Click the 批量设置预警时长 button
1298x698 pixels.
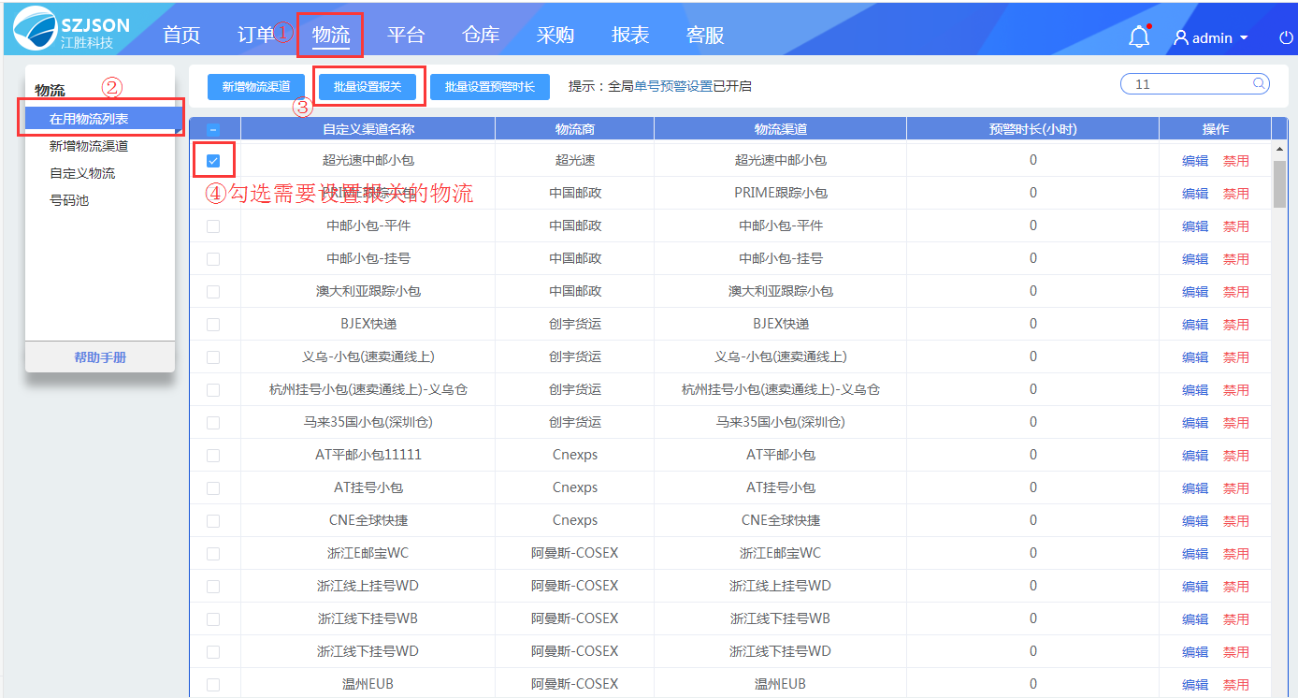[x=490, y=86]
